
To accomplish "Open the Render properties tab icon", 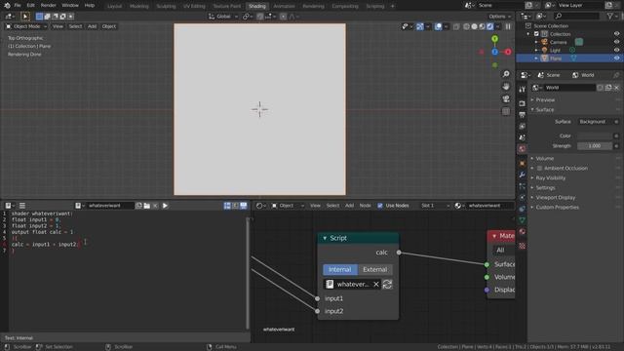I will click(x=523, y=103).
